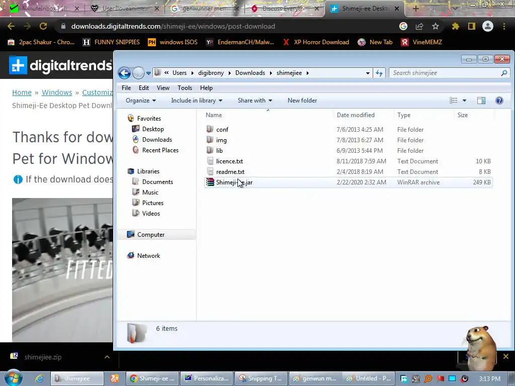515x386 pixels.
Task: Open Explorer help icon
Action: [x=499, y=101]
